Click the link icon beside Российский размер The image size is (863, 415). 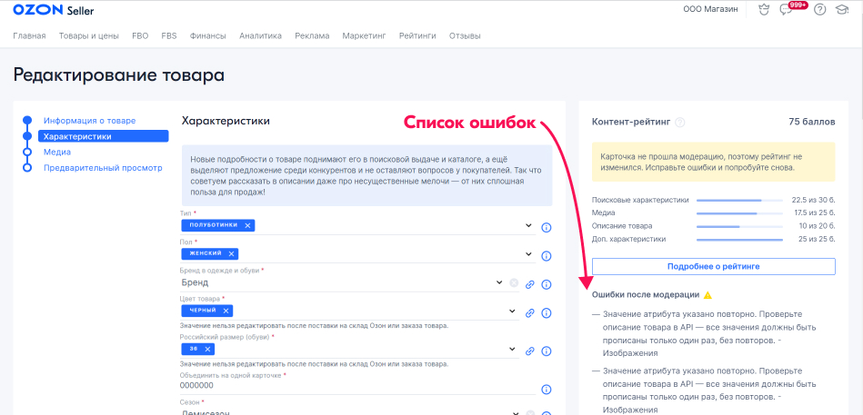pos(530,351)
